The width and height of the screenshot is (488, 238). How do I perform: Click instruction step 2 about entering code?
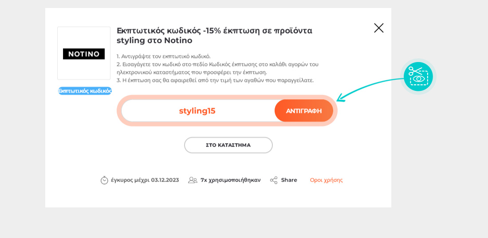pyautogui.click(x=217, y=68)
